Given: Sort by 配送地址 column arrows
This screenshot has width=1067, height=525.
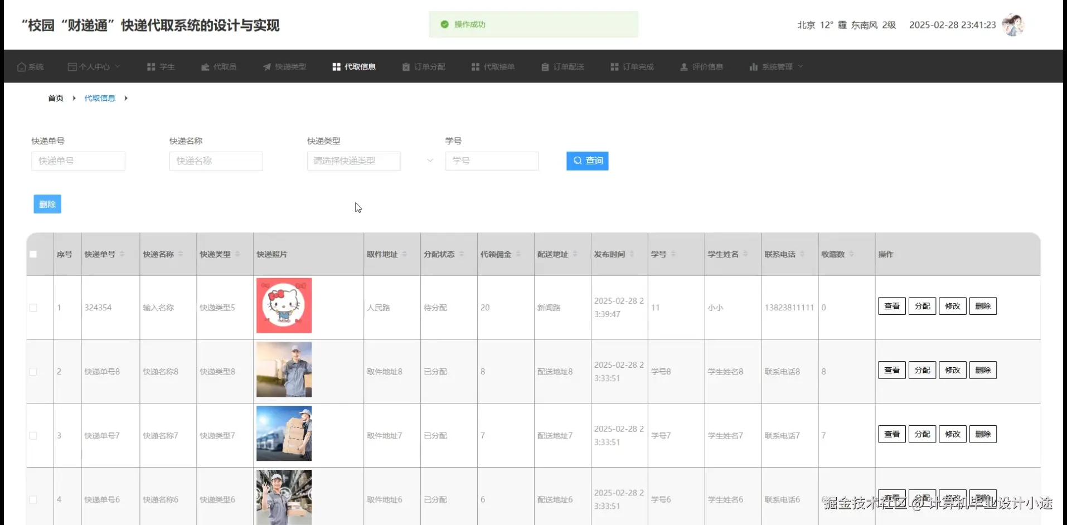Looking at the screenshot, I should pyautogui.click(x=575, y=254).
